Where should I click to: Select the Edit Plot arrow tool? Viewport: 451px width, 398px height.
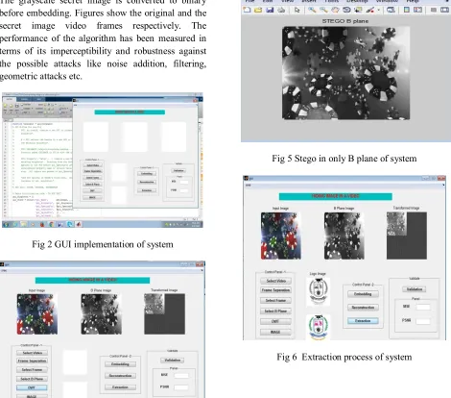coord(297,10)
